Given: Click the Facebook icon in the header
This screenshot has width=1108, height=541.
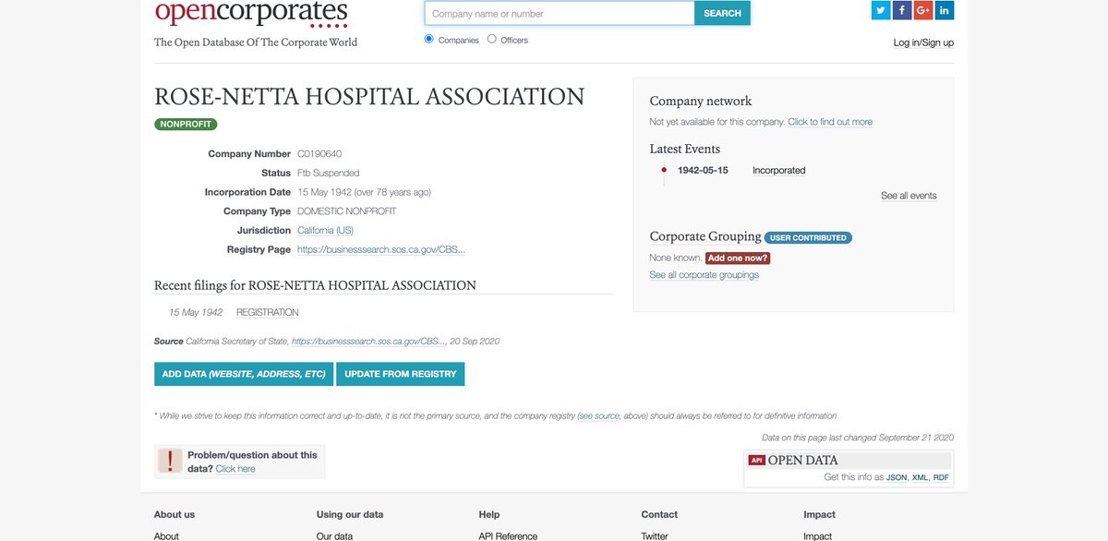Looking at the screenshot, I should (x=901, y=10).
